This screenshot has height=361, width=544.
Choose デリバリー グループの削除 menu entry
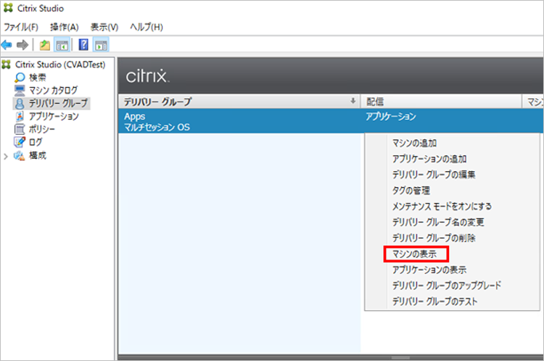434,238
